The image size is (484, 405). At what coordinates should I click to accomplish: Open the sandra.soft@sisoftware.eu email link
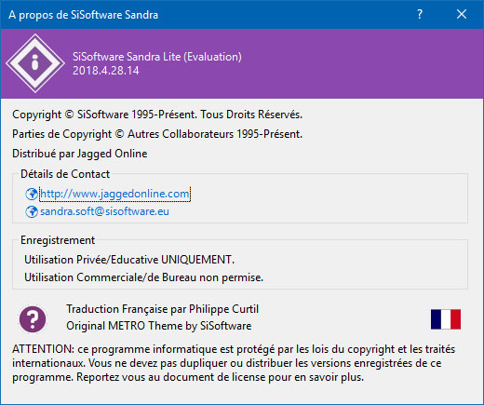coord(105,211)
